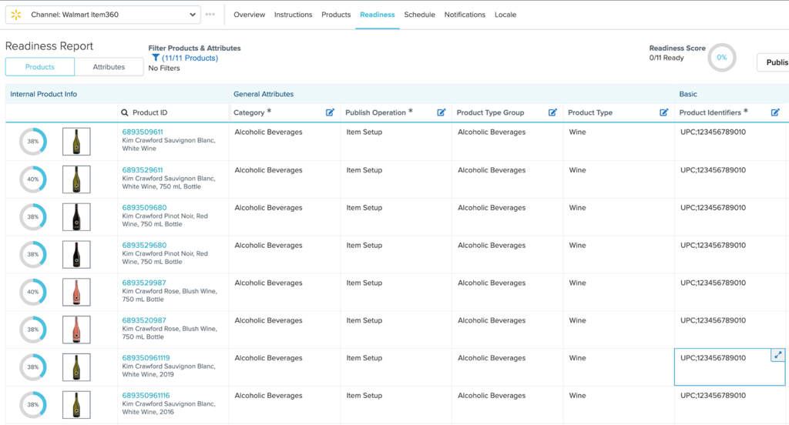789x425 pixels.
Task: Switch to the Attributes view toggle
Action: point(109,67)
